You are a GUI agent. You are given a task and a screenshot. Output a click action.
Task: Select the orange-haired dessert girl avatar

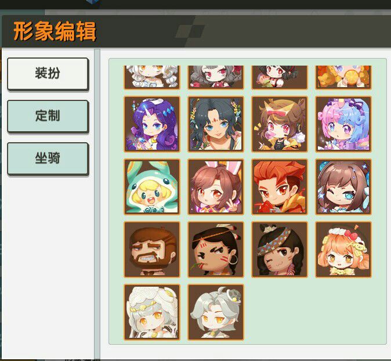click(343, 250)
